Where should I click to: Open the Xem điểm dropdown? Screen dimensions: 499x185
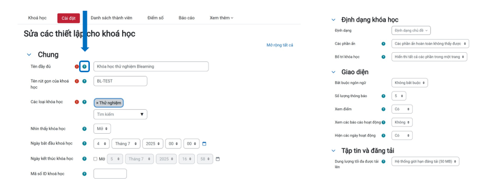(402, 109)
